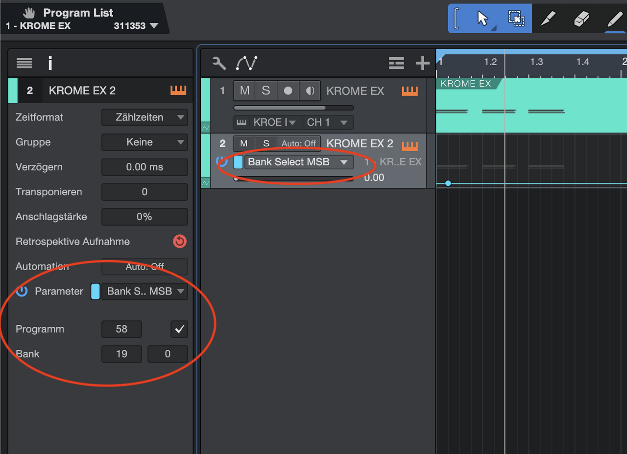The image size is (627, 454).
Task: Select the Paint pencil tool
Action: (x=614, y=19)
